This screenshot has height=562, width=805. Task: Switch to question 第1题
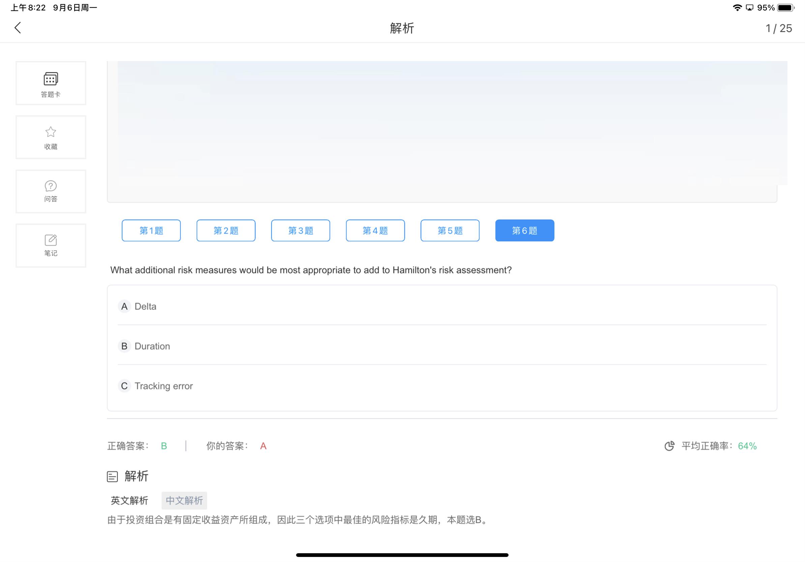[151, 230]
